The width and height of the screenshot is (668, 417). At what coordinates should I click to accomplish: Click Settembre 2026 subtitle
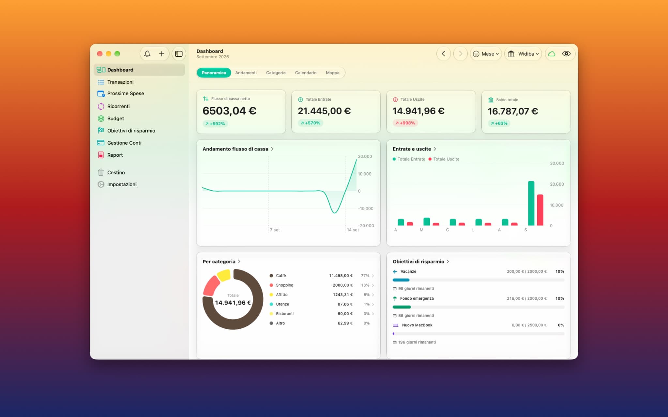click(213, 57)
